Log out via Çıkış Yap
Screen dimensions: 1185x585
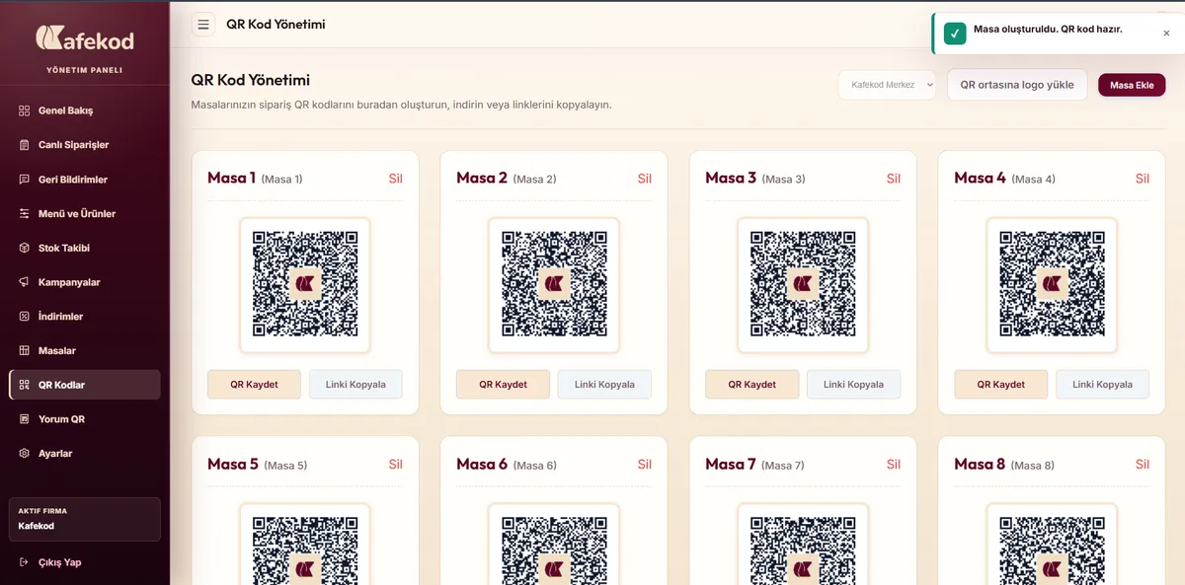84,562
